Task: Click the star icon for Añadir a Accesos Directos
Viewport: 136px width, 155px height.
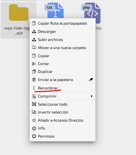Action: pos(34,120)
